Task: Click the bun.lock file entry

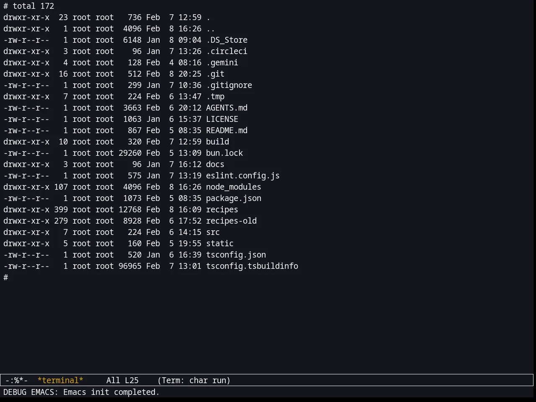Action: point(224,153)
